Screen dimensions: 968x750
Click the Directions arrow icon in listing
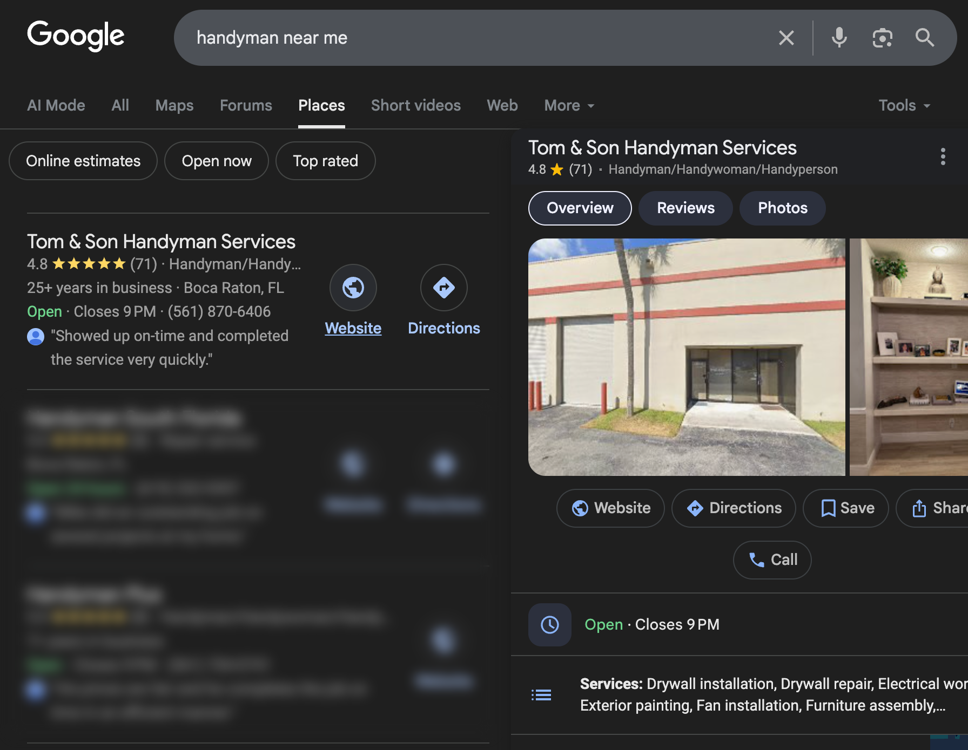(x=444, y=288)
